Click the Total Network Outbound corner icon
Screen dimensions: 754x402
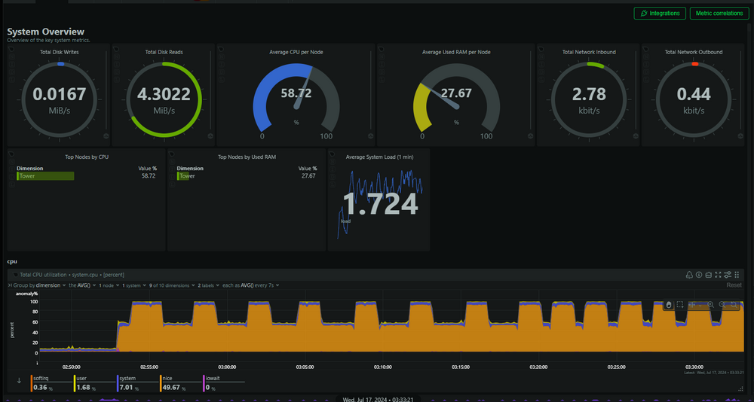click(x=646, y=49)
